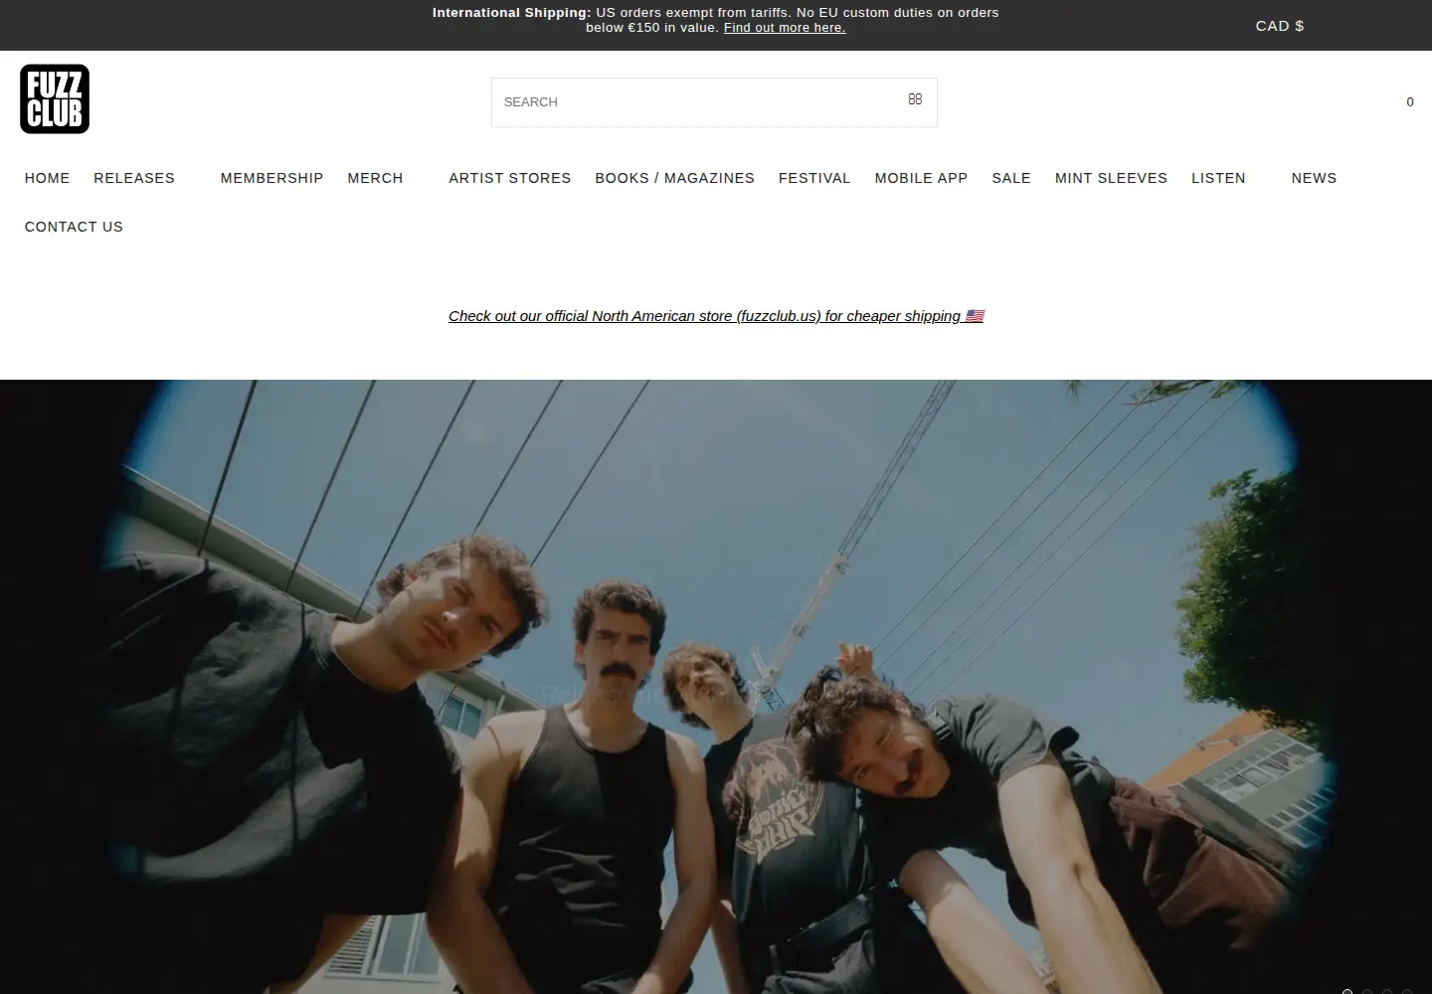Click the band photo hero banner

[x=716, y=687]
